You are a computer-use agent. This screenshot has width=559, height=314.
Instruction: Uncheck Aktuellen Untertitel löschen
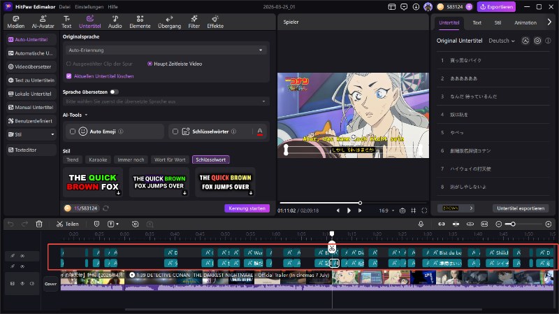pyautogui.click(x=68, y=76)
